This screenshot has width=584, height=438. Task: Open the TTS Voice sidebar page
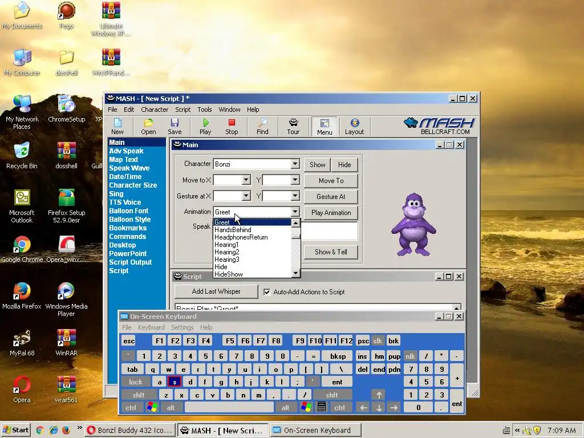[125, 202]
